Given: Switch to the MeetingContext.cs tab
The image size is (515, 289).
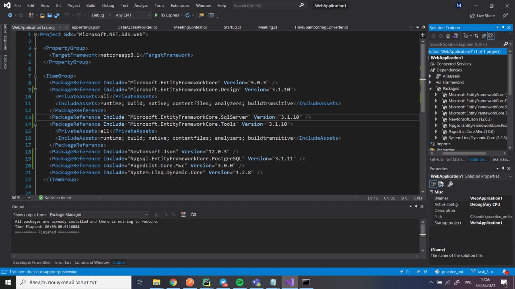Looking at the screenshot, I should click(x=190, y=27).
